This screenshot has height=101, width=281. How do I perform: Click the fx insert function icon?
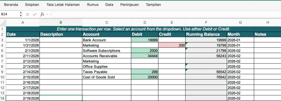point(42,14)
